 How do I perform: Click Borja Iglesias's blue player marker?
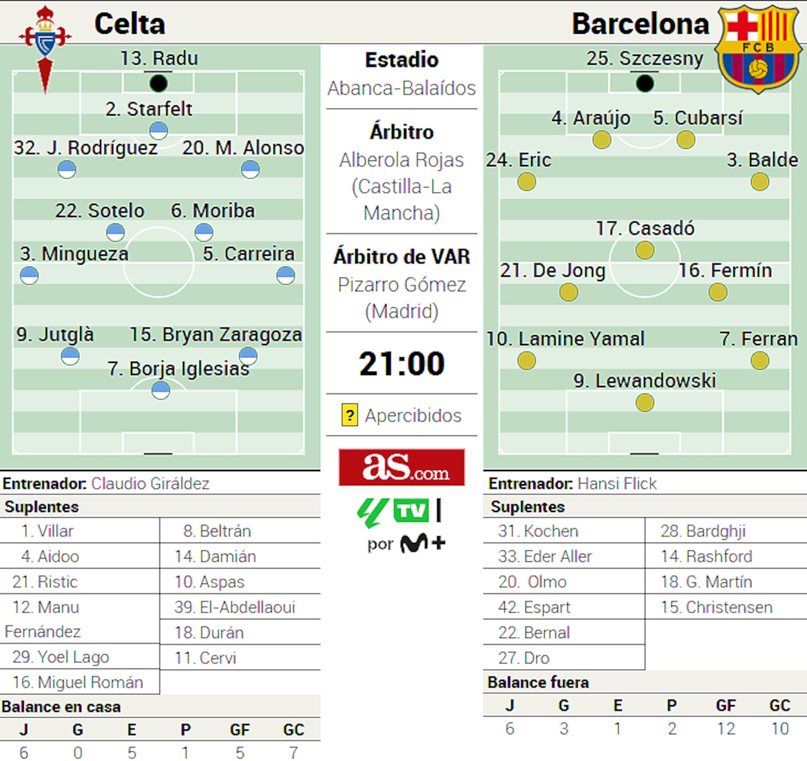pyautogui.click(x=161, y=391)
